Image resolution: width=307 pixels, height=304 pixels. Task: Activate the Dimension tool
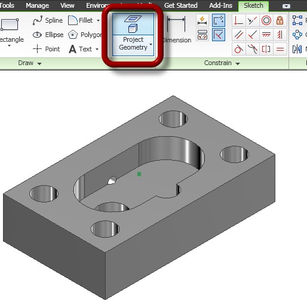(x=176, y=29)
